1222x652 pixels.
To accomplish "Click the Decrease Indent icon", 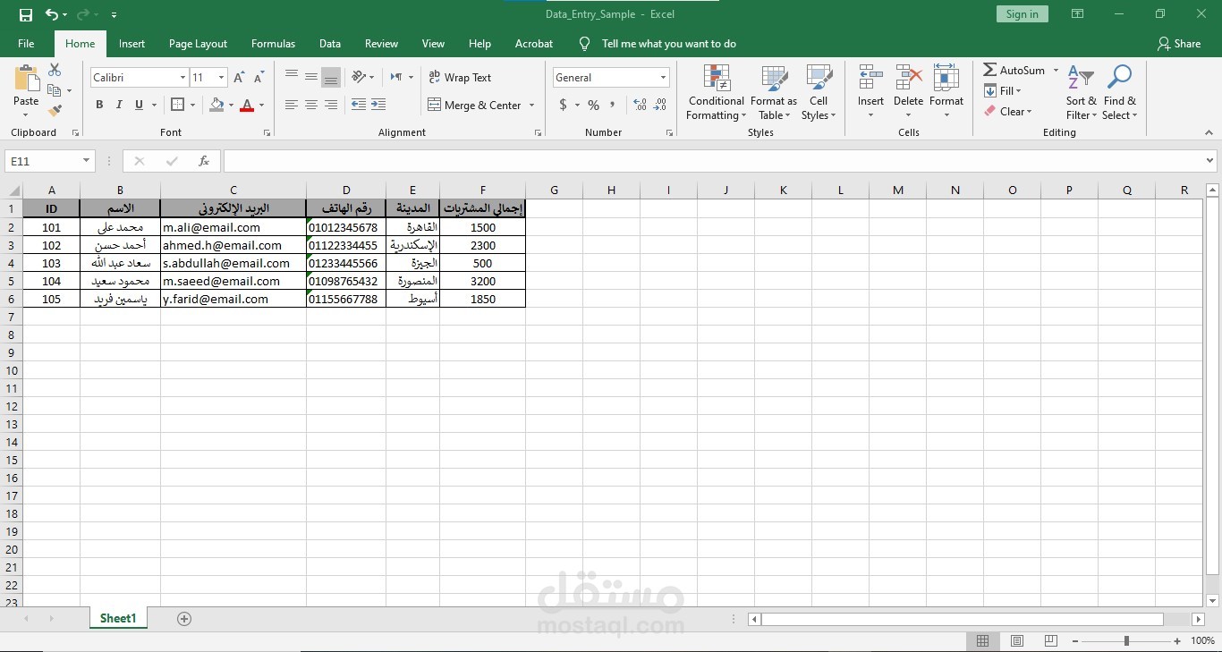I will click(x=359, y=105).
